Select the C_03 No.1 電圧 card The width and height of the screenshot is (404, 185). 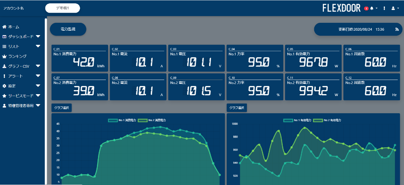(196, 58)
